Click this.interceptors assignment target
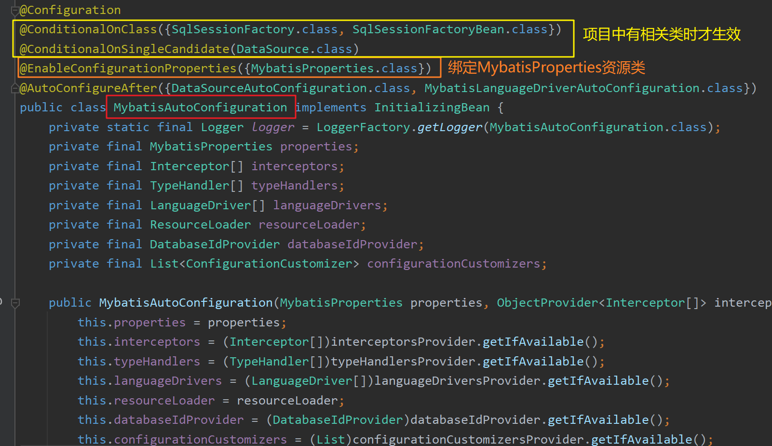The width and height of the screenshot is (772, 446). click(139, 342)
